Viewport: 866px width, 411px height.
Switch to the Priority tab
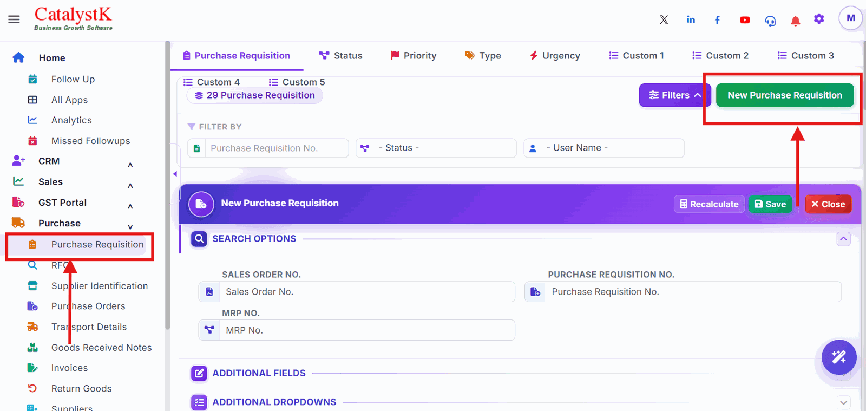pos(414,56)
